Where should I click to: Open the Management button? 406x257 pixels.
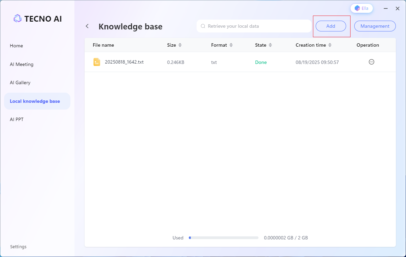(x=375, y=26)
